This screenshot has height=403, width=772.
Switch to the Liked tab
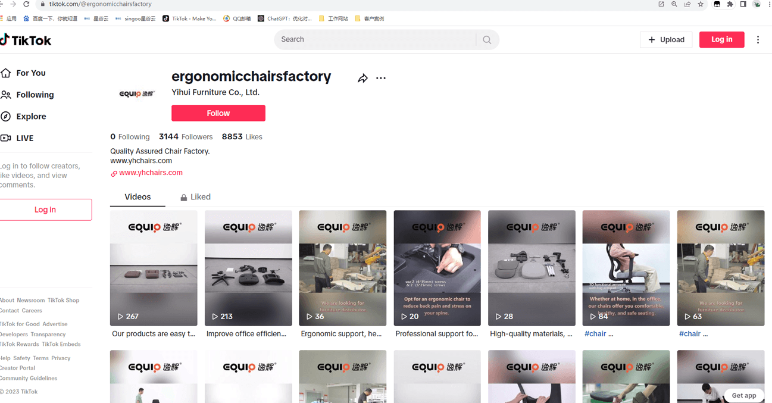click(x=195, y=197)
